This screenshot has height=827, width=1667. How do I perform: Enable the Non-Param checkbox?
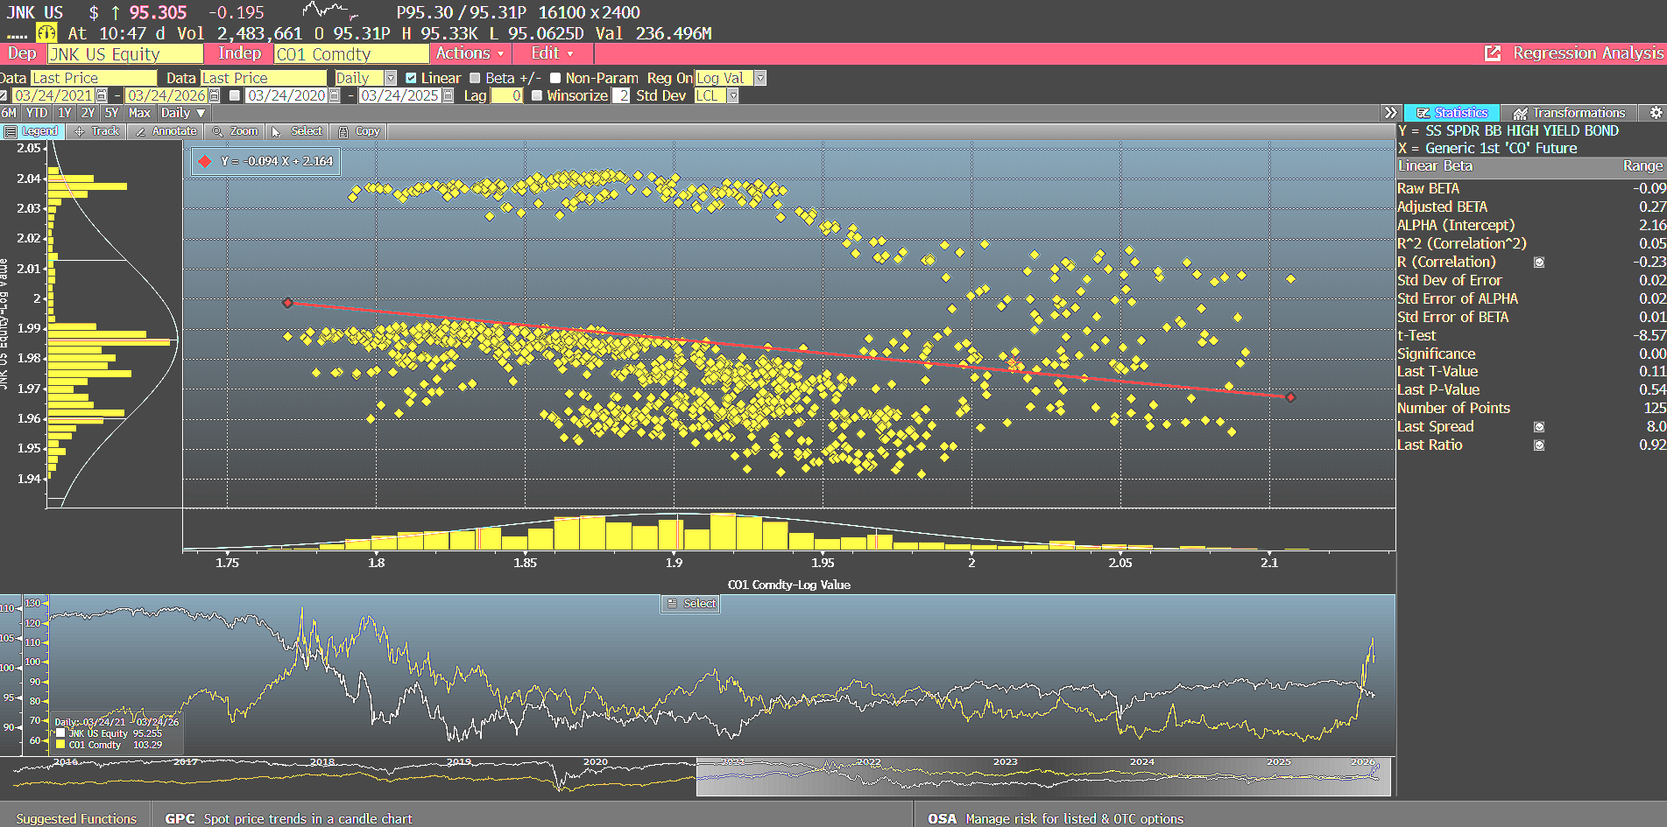click(555, 78)
